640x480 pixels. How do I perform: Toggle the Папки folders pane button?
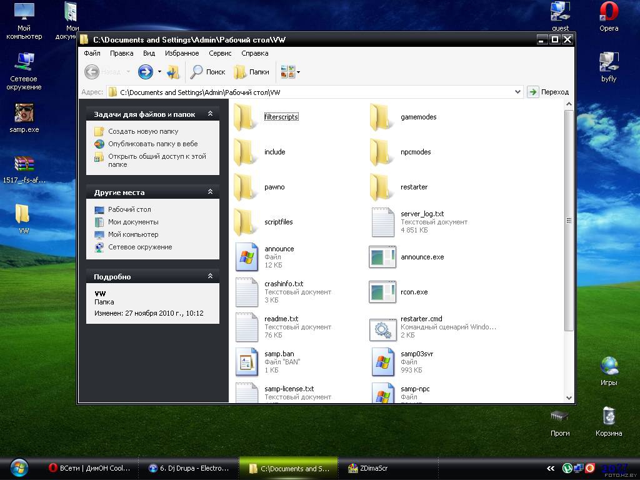tap(251, 72)
